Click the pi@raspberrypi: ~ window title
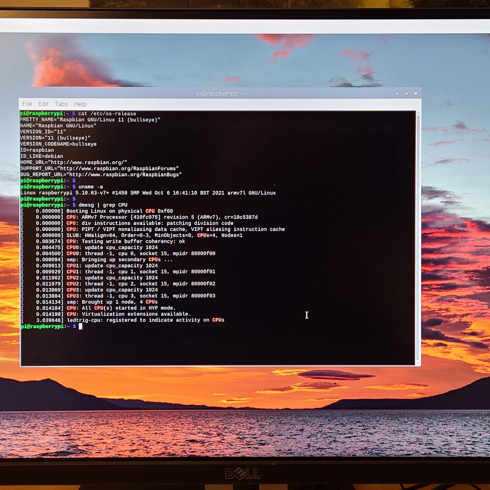Screen dimensions: 490x490 point(221,93)
